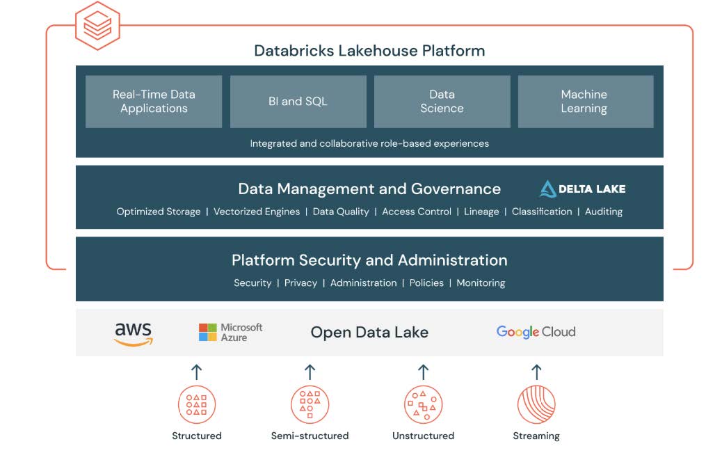Viewport: 722px width, 453px height.
Task: Click the Classification label
Action: pos(542,212)
